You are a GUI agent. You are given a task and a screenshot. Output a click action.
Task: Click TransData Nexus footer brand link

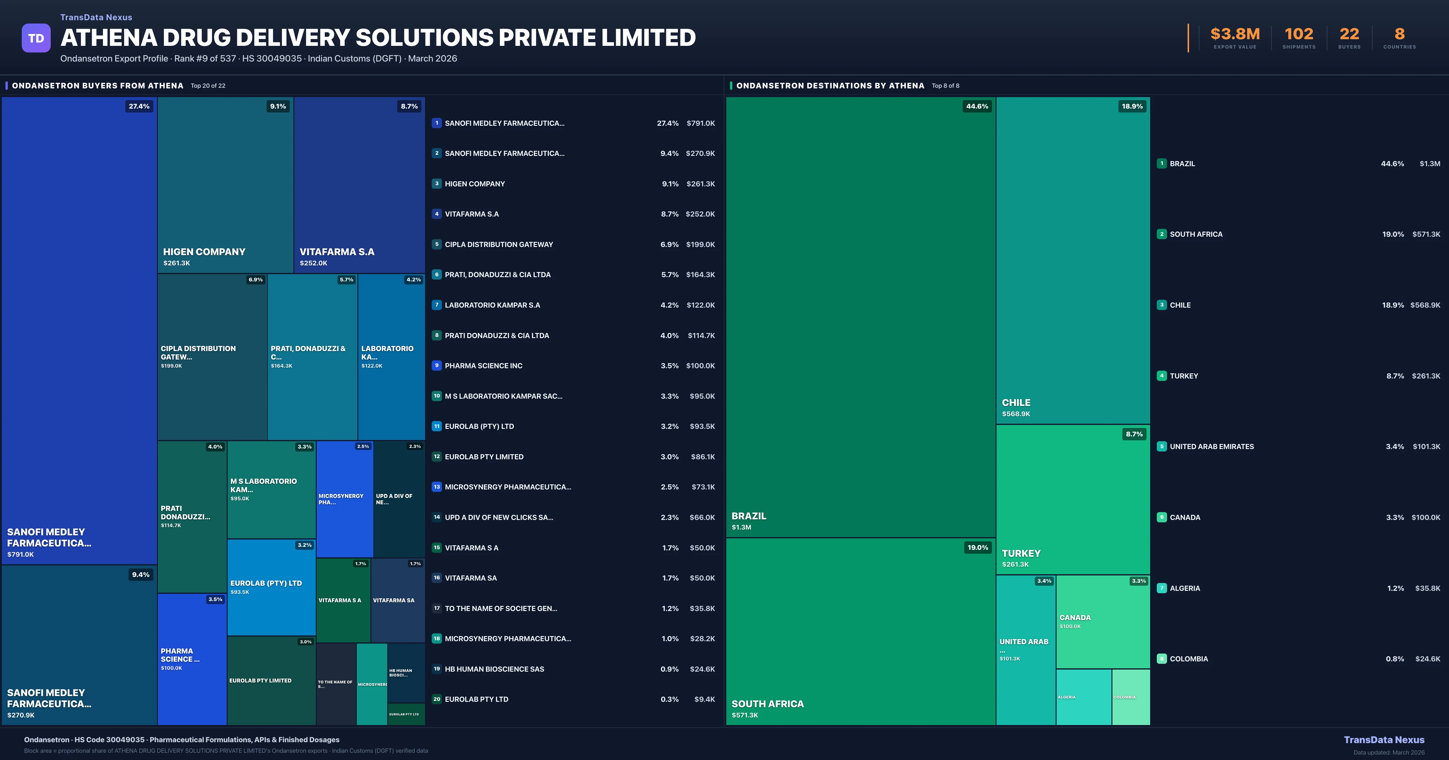tap(1384, 740)
